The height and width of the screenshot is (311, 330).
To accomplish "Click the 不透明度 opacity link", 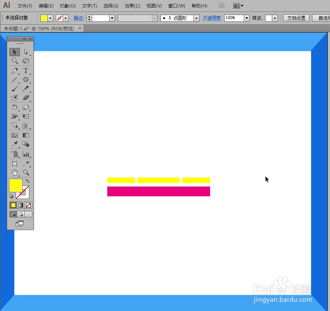I will (212, 18).
